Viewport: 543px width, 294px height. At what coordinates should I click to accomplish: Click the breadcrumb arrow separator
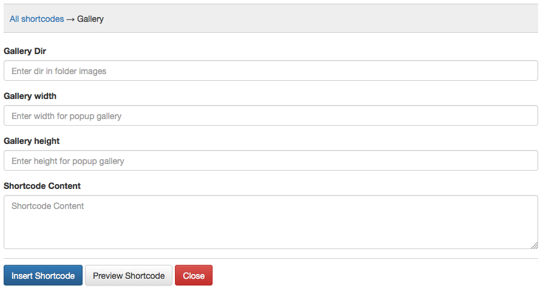pos(70,19)
